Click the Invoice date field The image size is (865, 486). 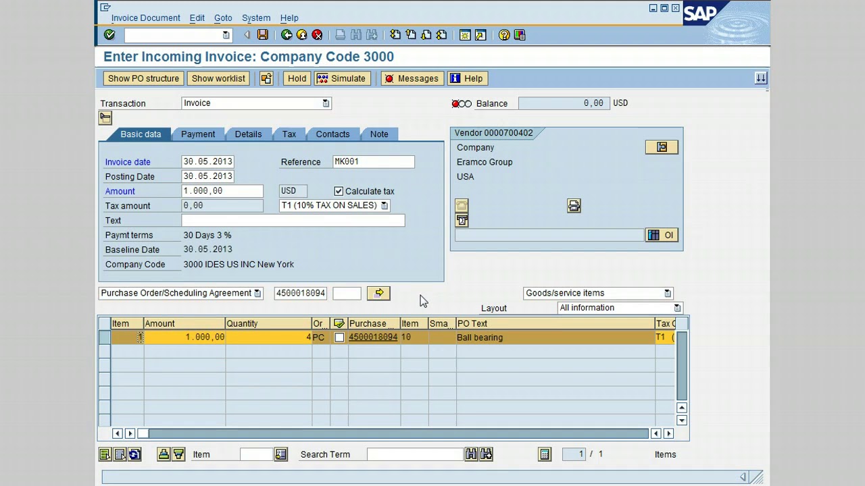pyautogui.click(x=207, y=162)
